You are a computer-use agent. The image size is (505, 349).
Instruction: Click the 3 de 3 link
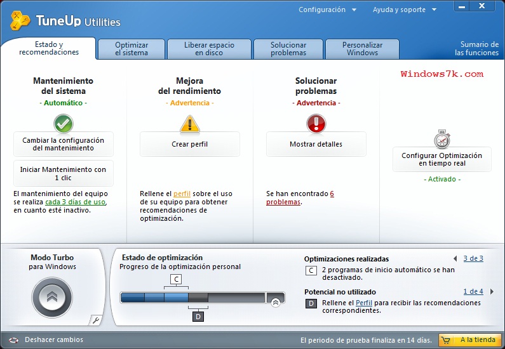click(x=473, y=258)
